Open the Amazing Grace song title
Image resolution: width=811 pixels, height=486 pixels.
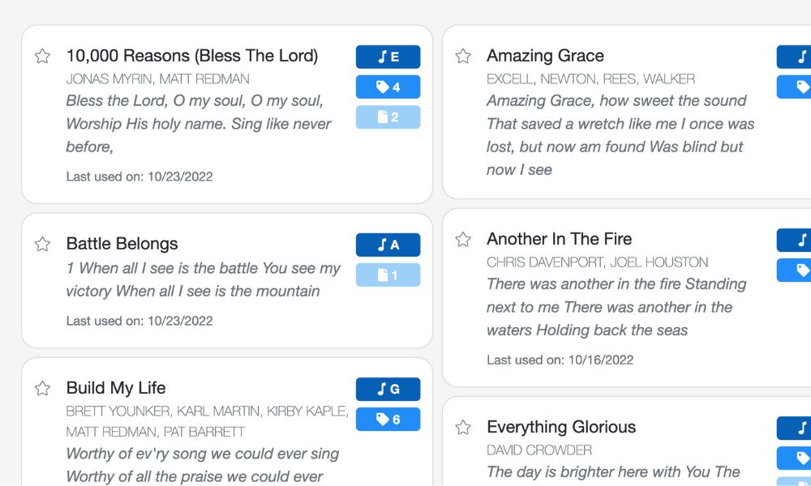point(545,56)
